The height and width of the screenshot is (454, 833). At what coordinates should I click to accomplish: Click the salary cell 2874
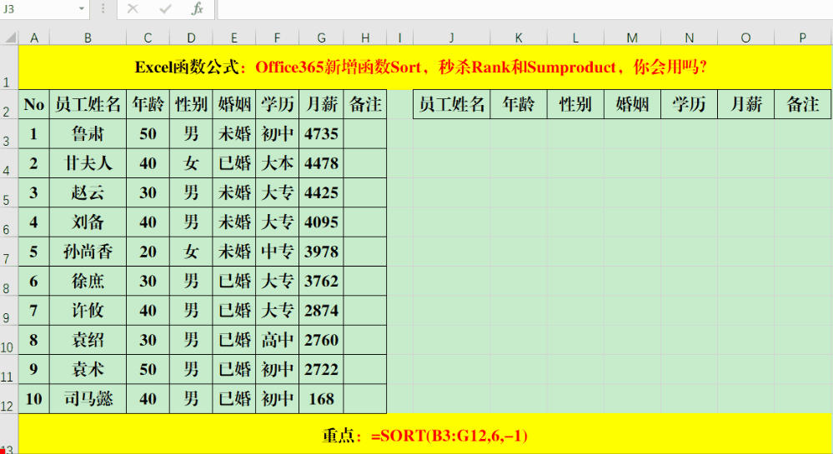point(321,310)
